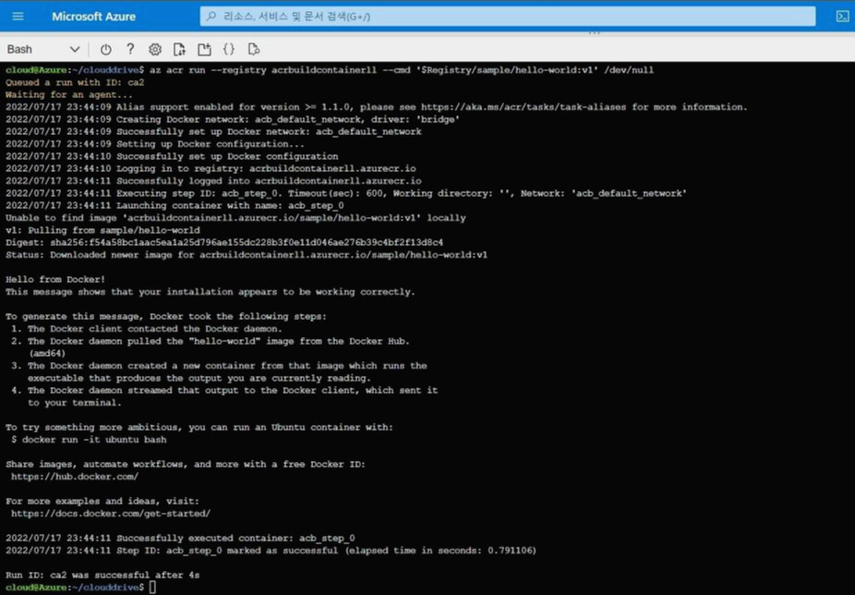Click the 'to your terminal.' line
The image size is (855, 595).
click(x=75, y=403)
